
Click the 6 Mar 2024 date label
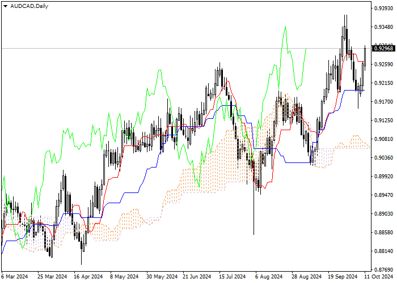point(15,277)
